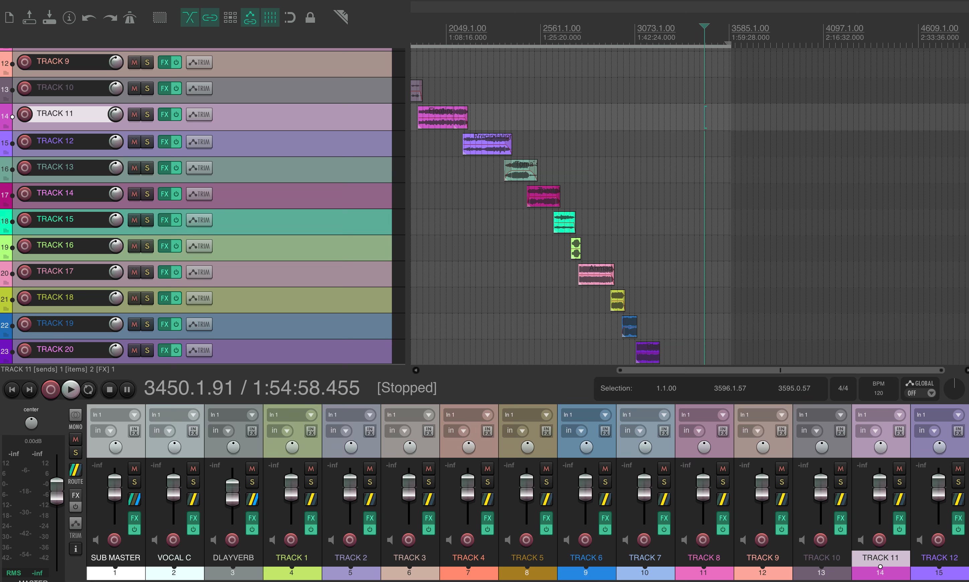Toggle the Item Grouping link icon

click(210, 18)
